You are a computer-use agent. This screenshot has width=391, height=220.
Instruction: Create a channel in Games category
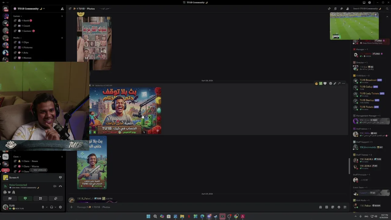(x=62, y=16)
